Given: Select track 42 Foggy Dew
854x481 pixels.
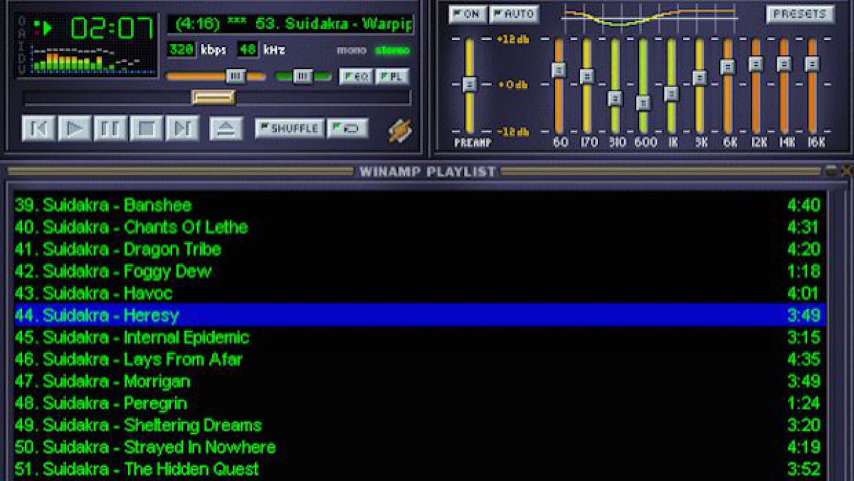Looking at the screenshot, I should pyautogui.click(x=420, y=271).
